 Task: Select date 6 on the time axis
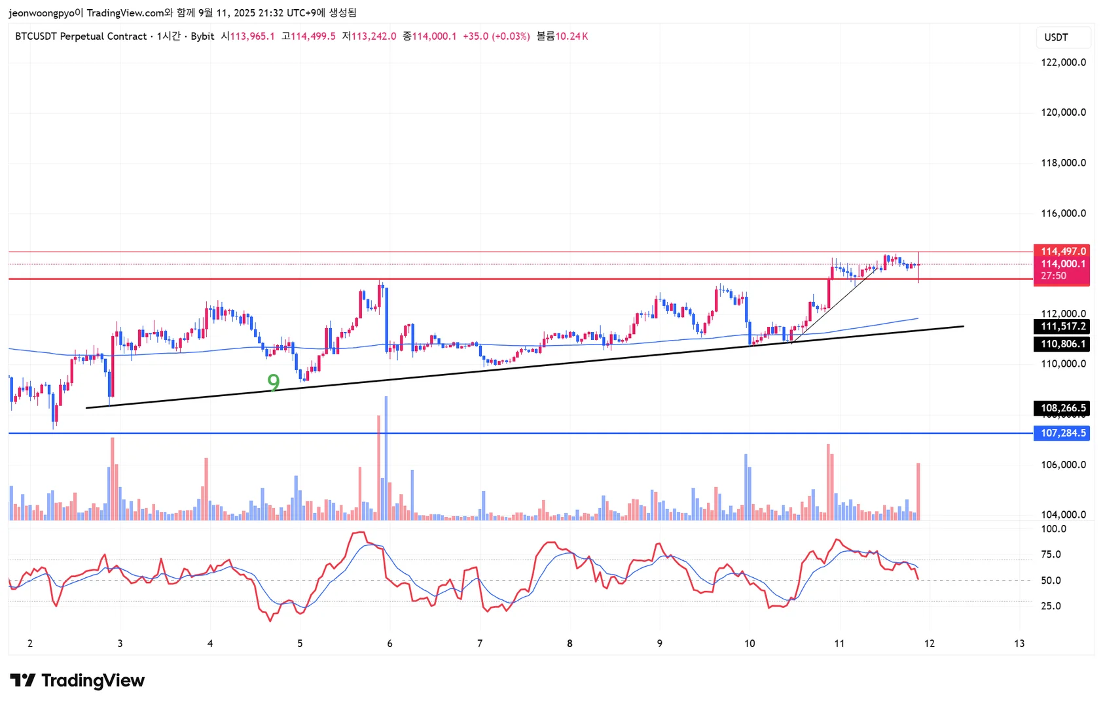[389, 643]
